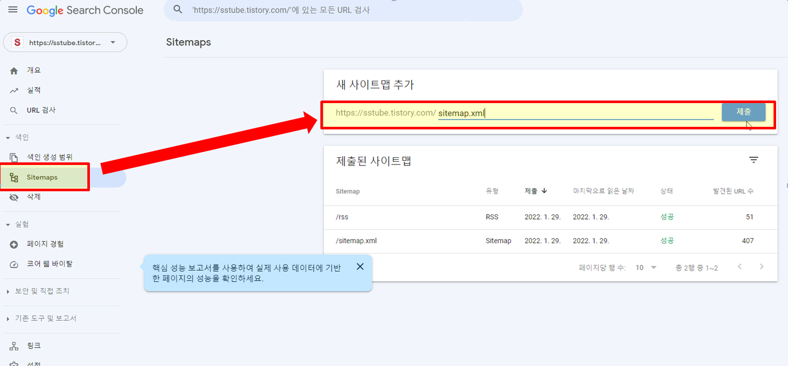Click the 제출 submit button

click(x=744, y=112)
